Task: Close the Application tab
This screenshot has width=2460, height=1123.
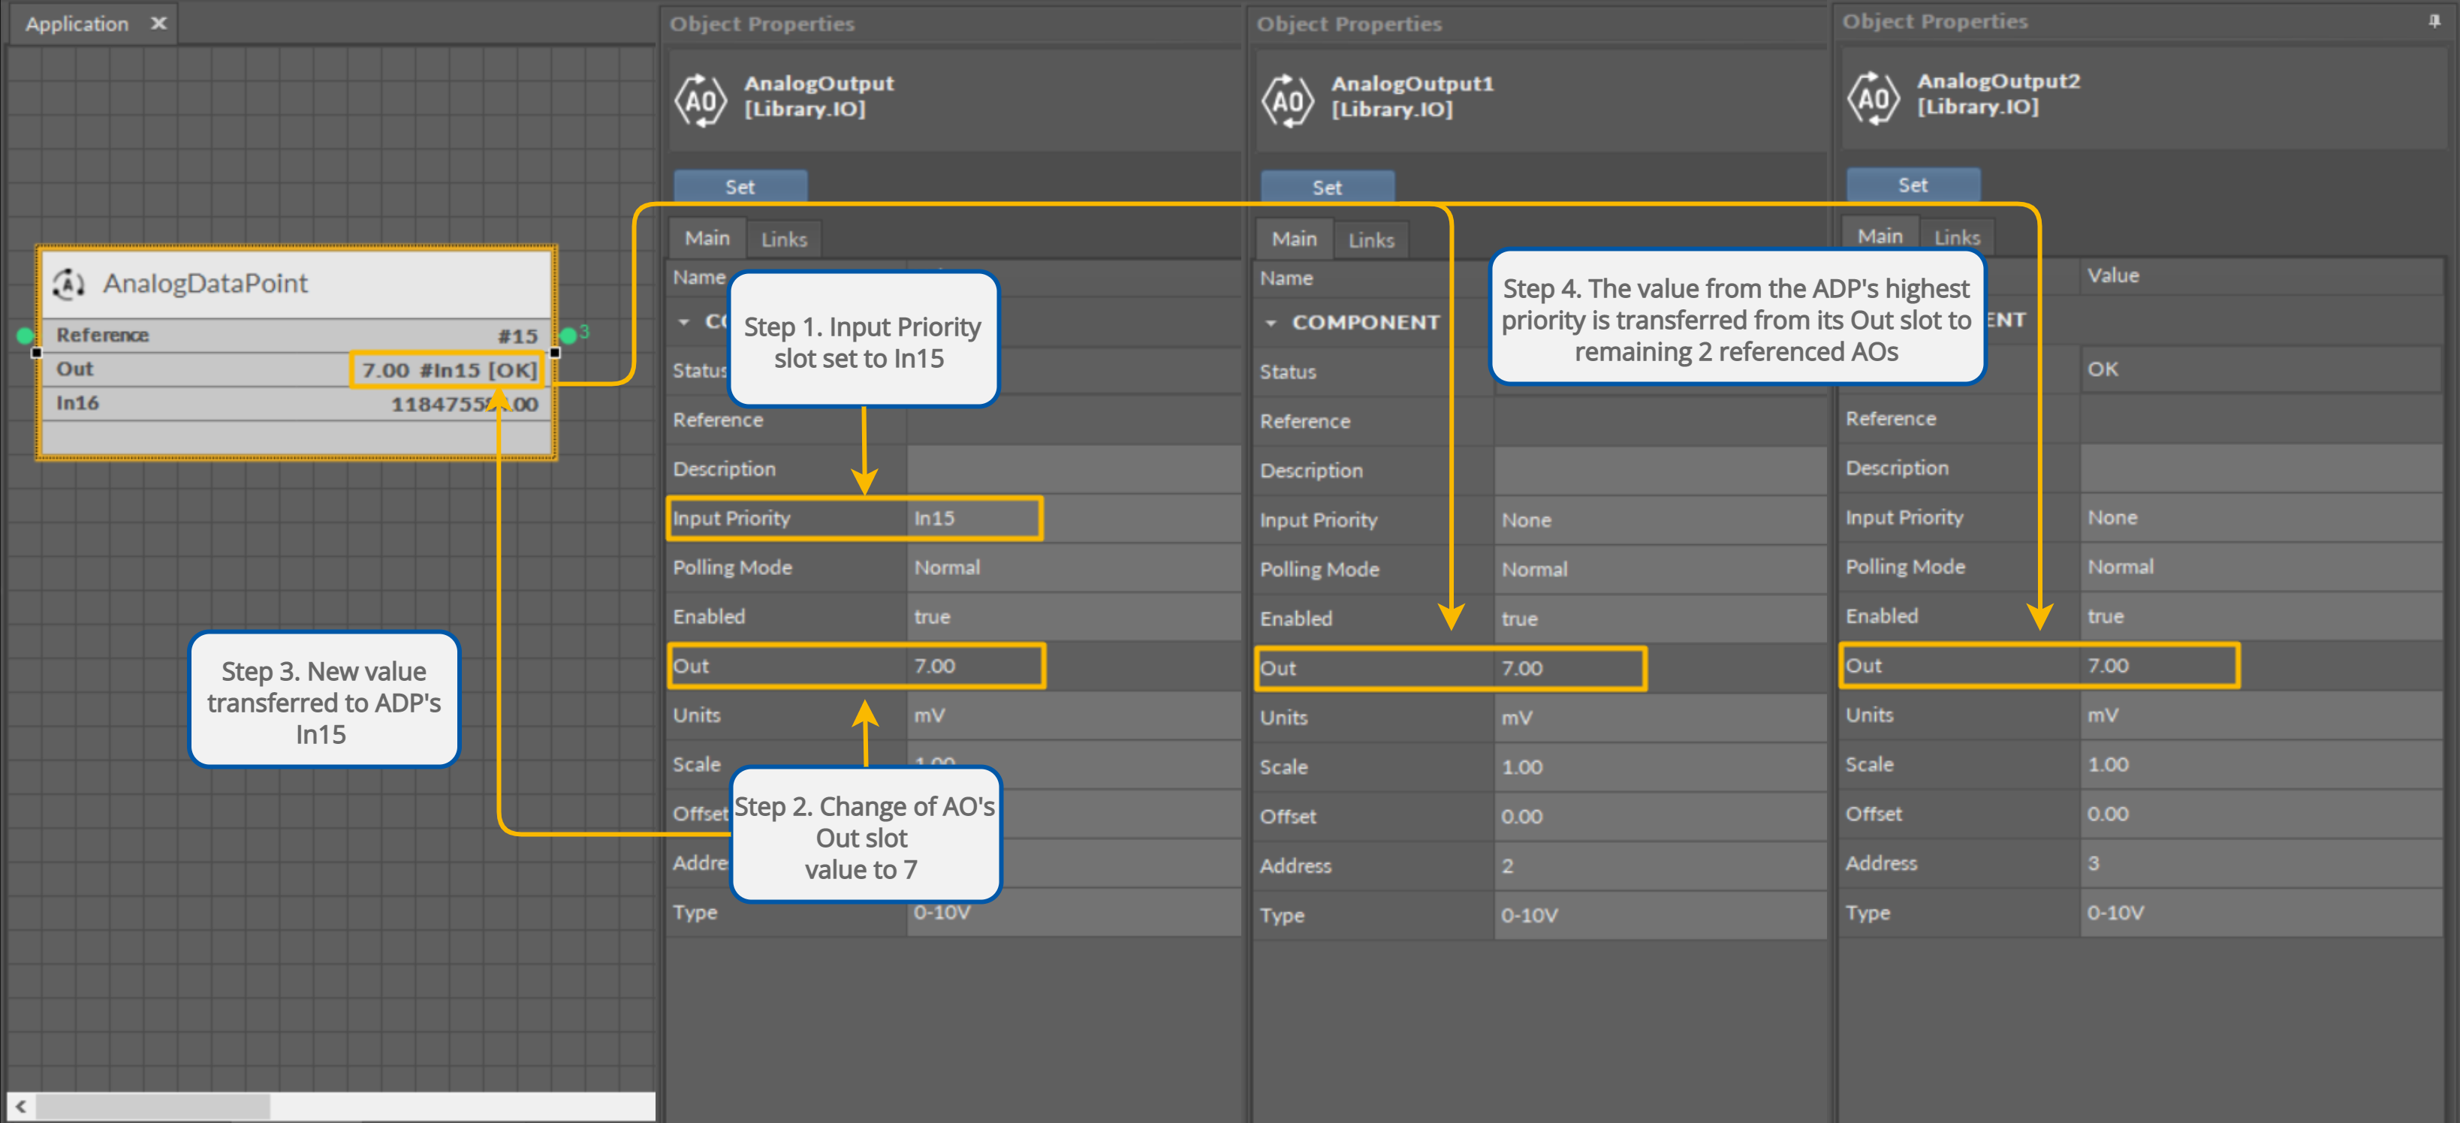Action: [x=158, y=23]
